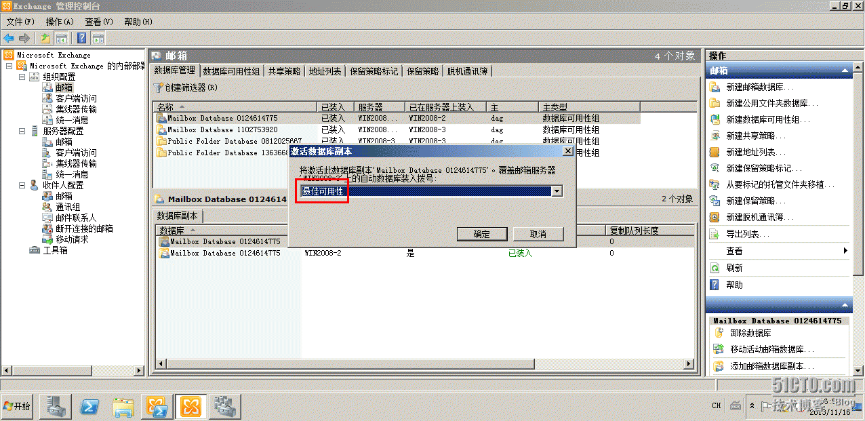Screen dimensions: 865x421
Task: Toggle the show/hide action pane toolbar icon
Action: point(98,38)
